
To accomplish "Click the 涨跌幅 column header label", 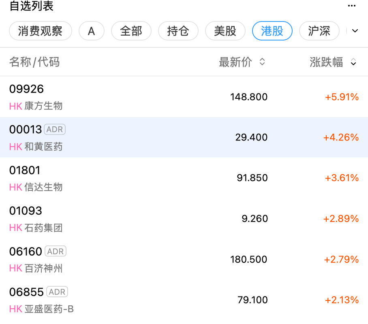I will (326, 62).
